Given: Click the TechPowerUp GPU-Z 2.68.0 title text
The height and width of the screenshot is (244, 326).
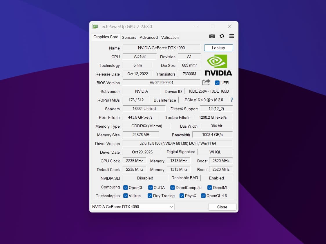Looking at the screenshot, I should point(126,27).
